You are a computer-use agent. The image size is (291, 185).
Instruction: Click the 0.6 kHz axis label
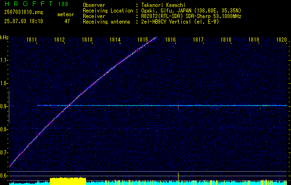(4, 176)
